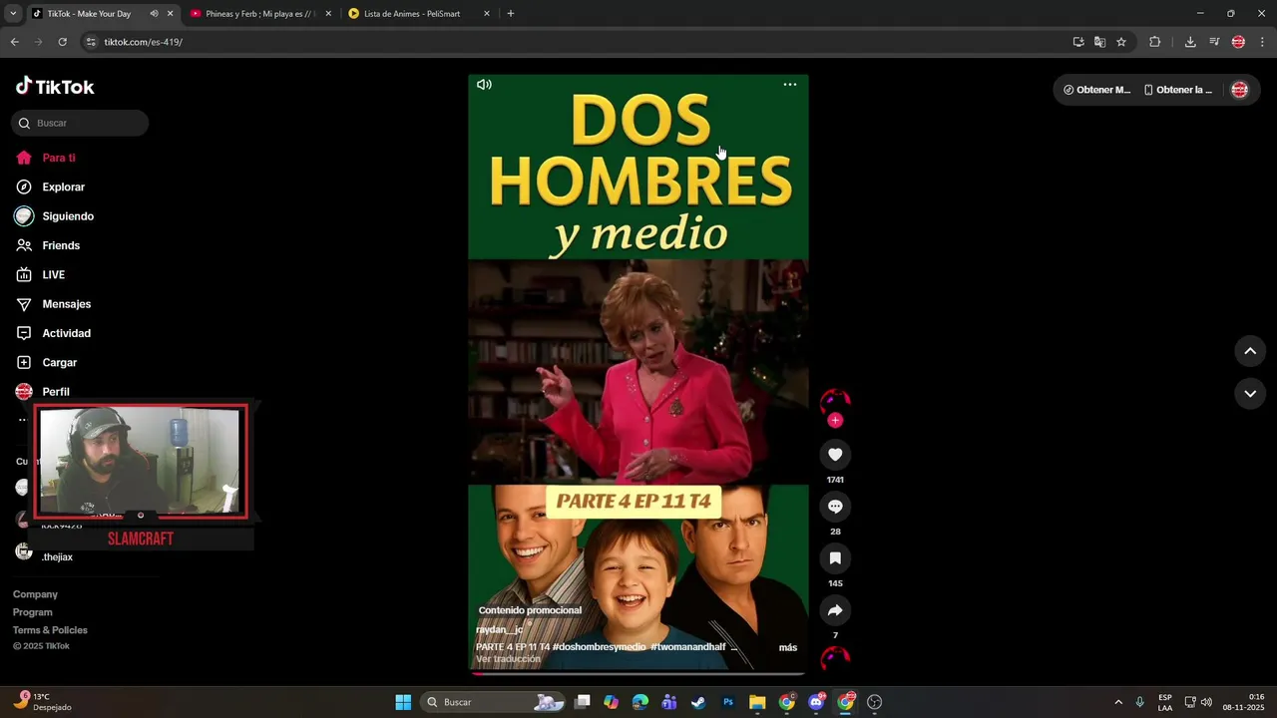1277x718 pixels.
Task: Follow the creator with the plus badge
Action: click(835, 420)
